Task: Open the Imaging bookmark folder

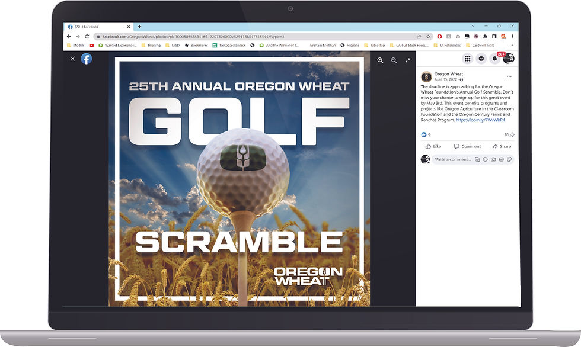Action: (151, 46)
